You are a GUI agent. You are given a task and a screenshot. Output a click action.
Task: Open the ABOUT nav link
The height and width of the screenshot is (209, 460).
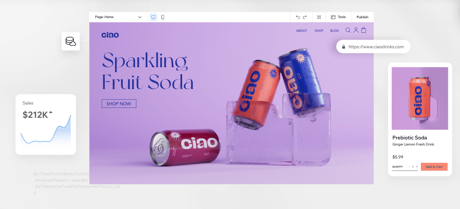[301, 31]
